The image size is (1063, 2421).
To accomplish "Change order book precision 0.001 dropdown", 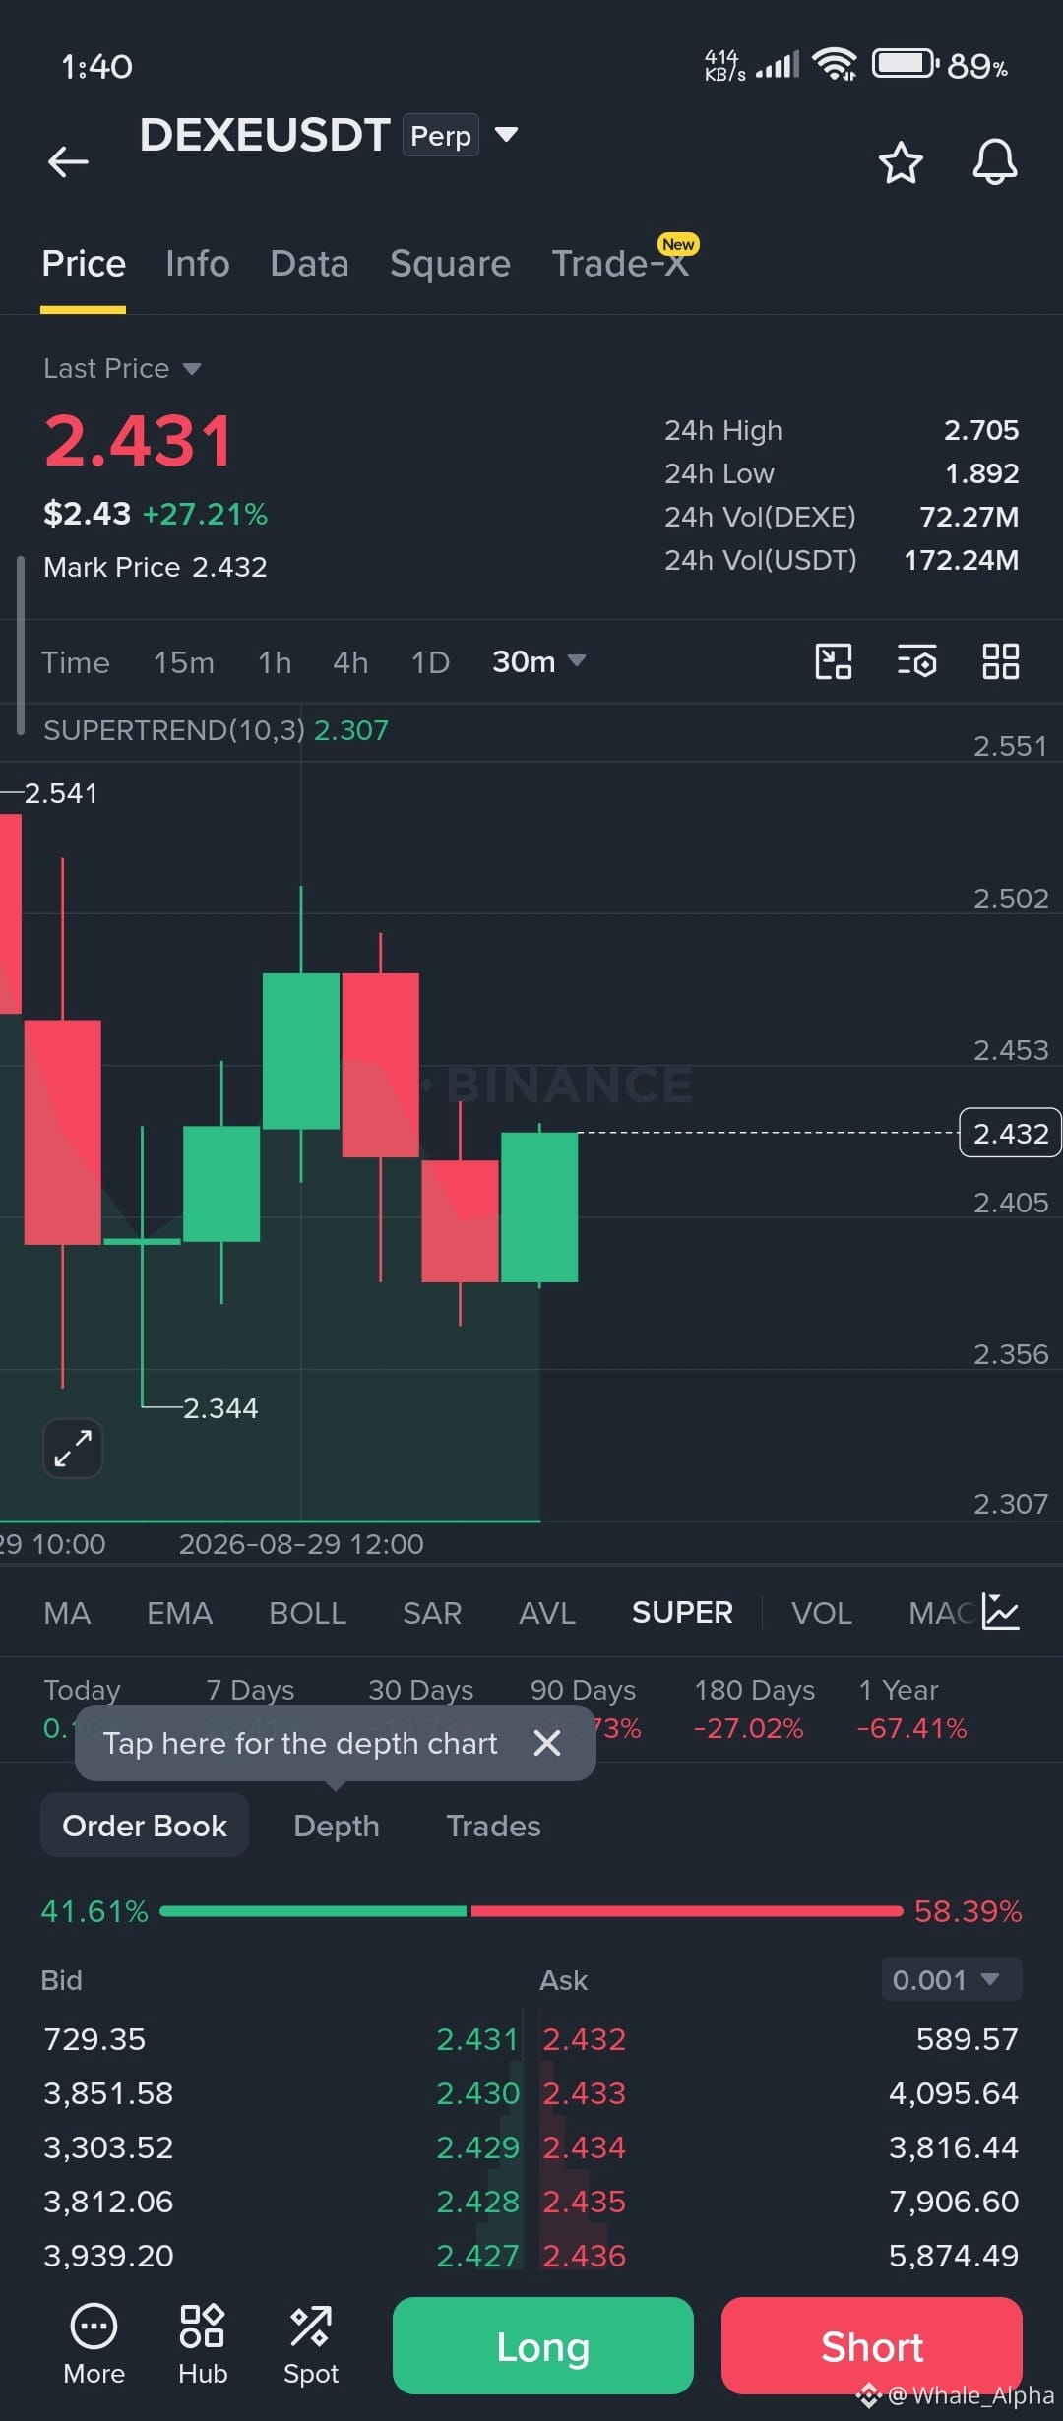I will pyautogui.click(x=951, y=1979).
